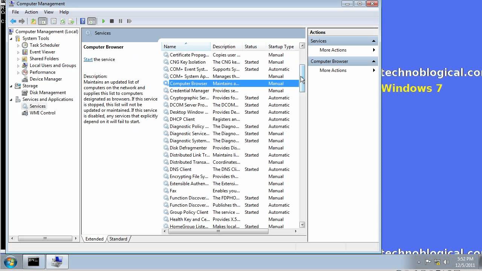
Task: Sort services by the Name column header
Action: click(x=186, y=47)
